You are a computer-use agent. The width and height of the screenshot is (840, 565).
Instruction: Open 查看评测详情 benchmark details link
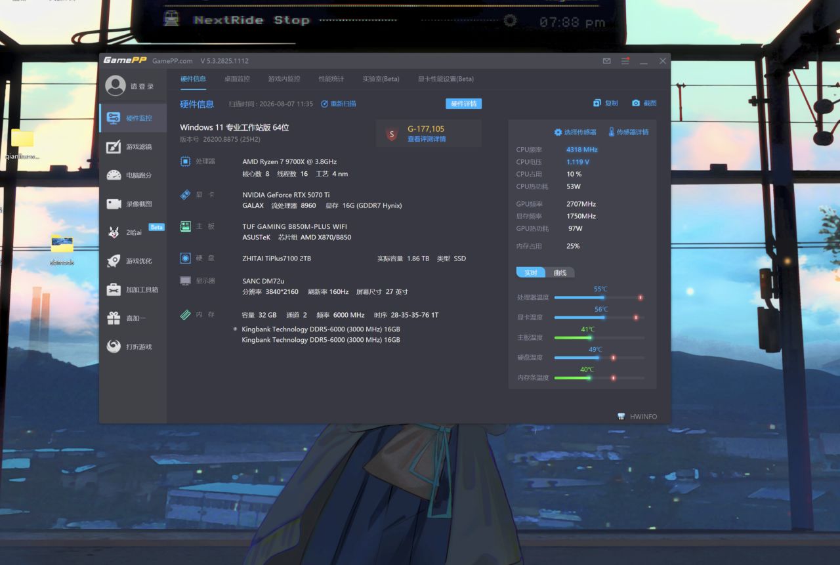[427, 139]
